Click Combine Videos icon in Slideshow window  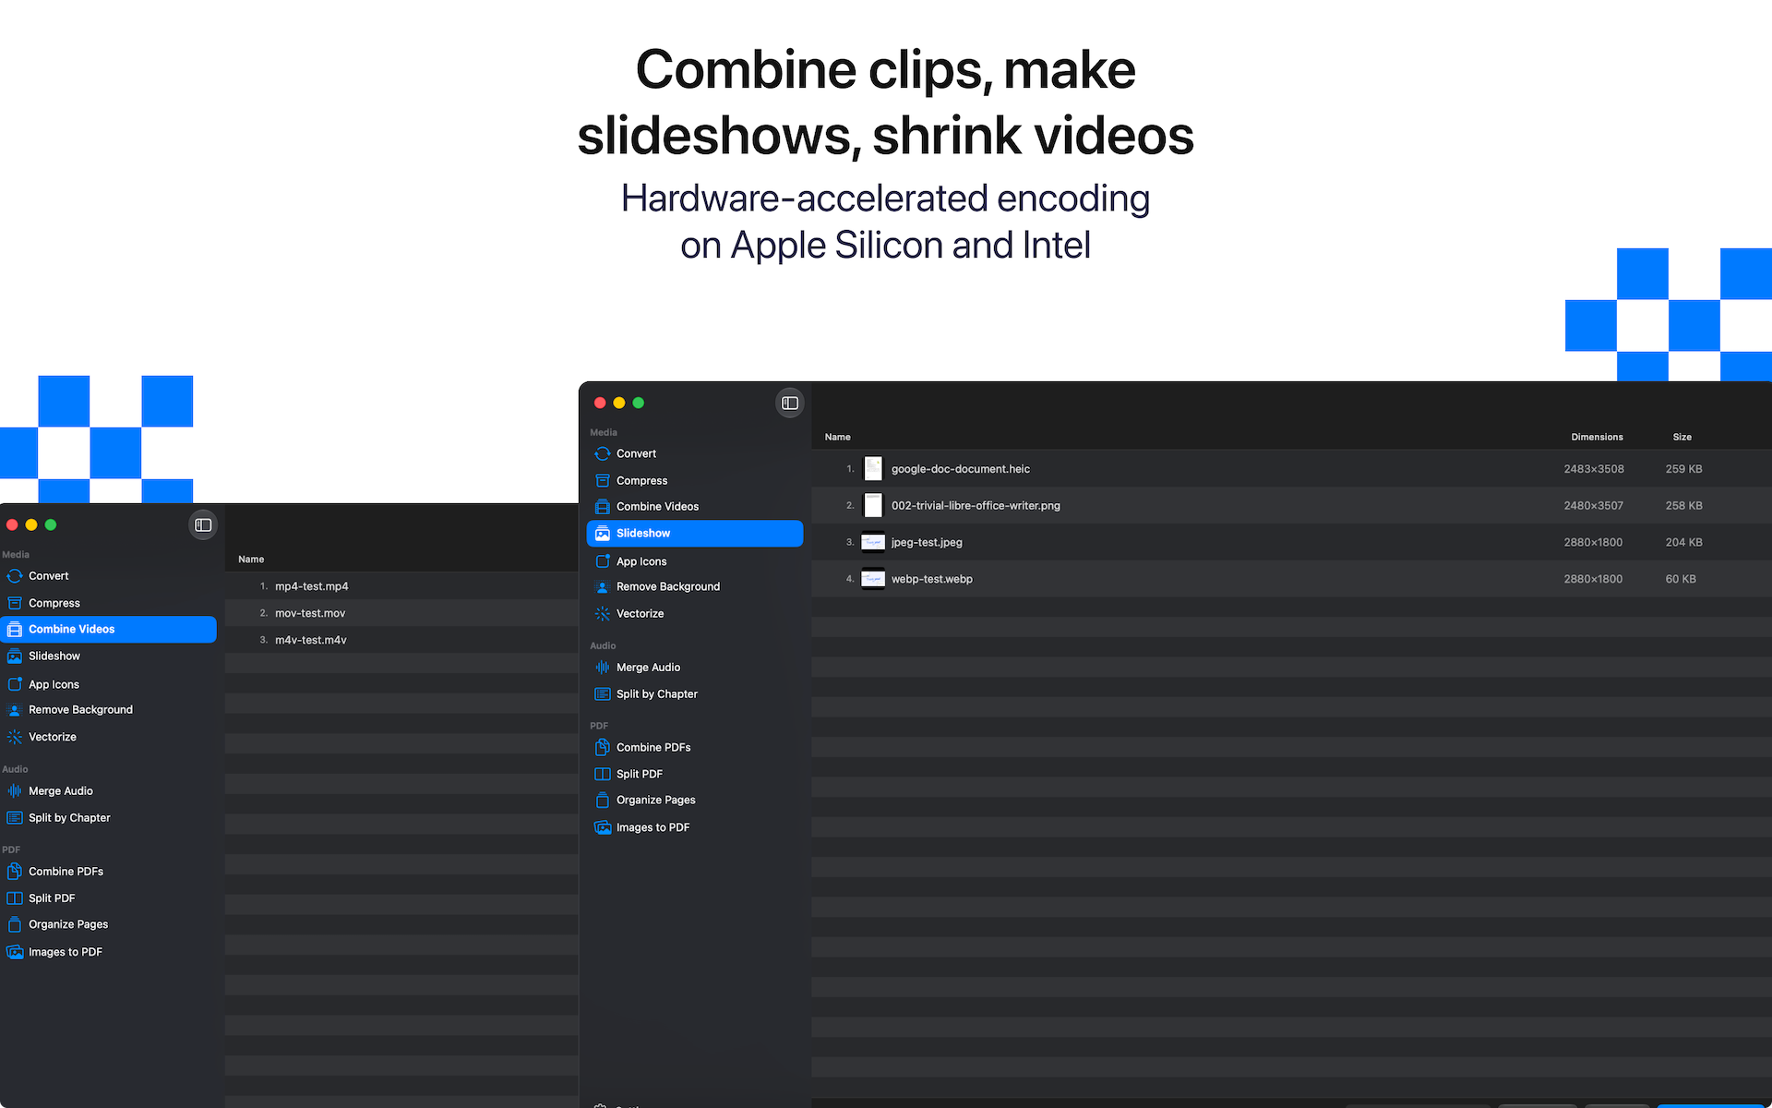click(x=603, y=506)
